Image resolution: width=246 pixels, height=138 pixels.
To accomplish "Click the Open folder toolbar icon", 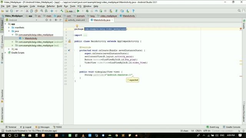I will 2,11.
